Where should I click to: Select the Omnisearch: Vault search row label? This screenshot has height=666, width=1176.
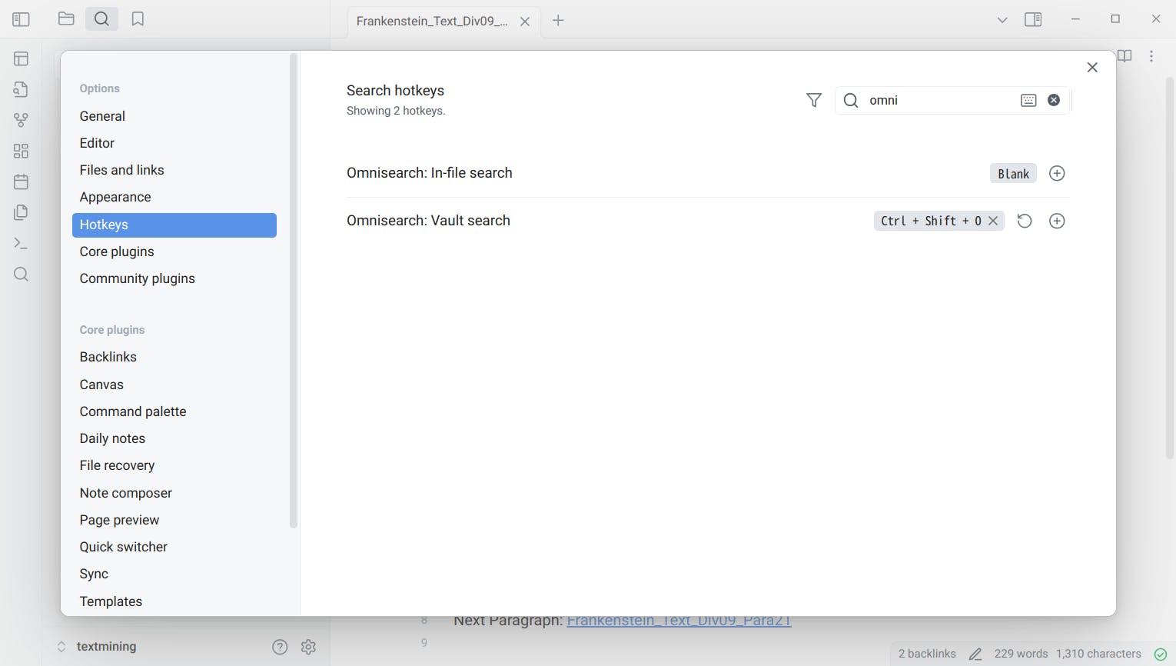pyautogui.click(x=428, y=221)
